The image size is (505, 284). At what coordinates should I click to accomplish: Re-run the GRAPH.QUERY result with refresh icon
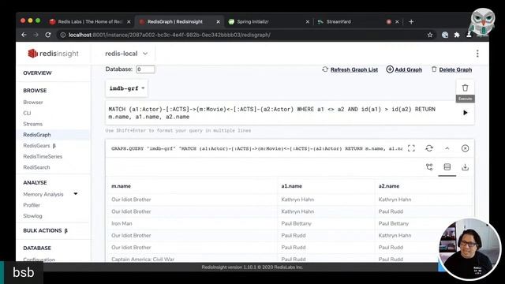pyautogui.click(x=429, y=148)
